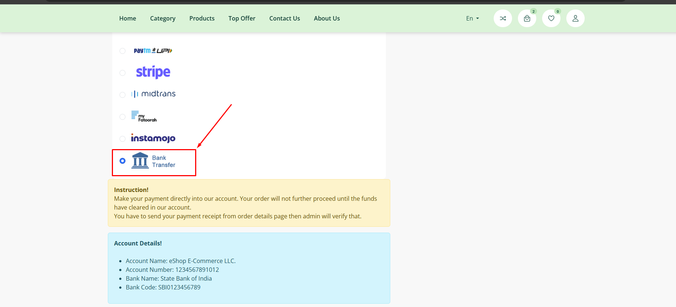Viewport: 676px width, 307px height.
Task: Open the Contact Us link
Action: (285, 18)
